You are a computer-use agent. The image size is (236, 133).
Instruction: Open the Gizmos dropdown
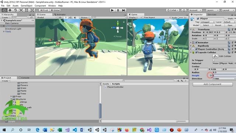pyautogui.click(x=85, y=17)
